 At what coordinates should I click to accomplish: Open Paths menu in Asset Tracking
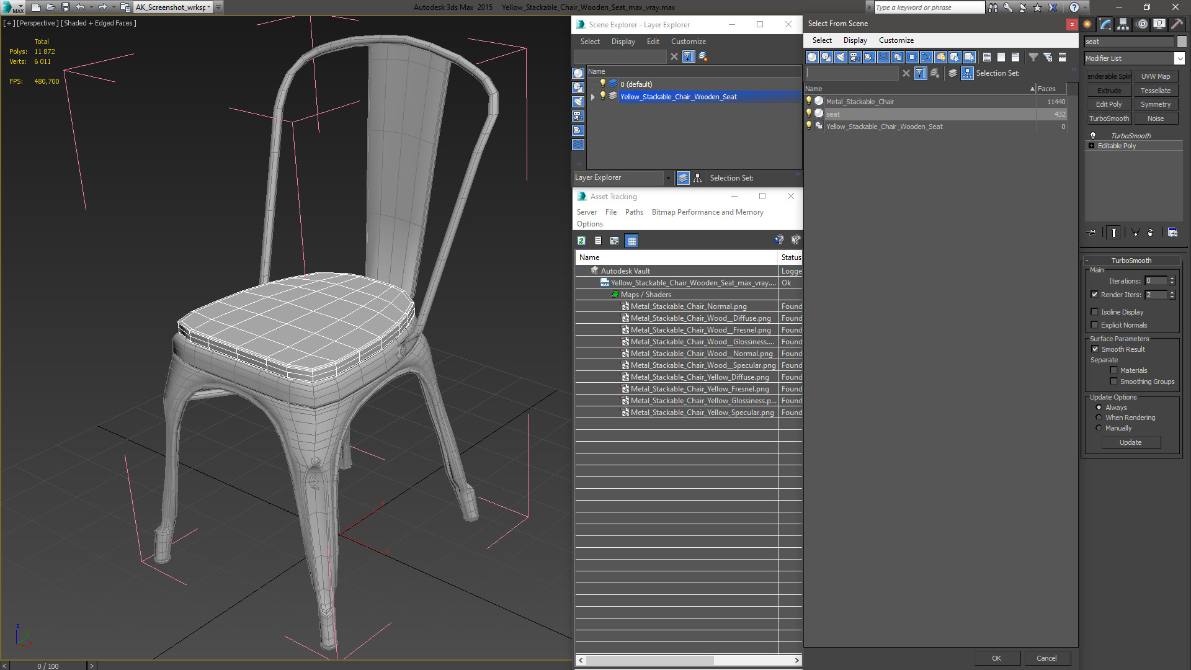point(634,212)
